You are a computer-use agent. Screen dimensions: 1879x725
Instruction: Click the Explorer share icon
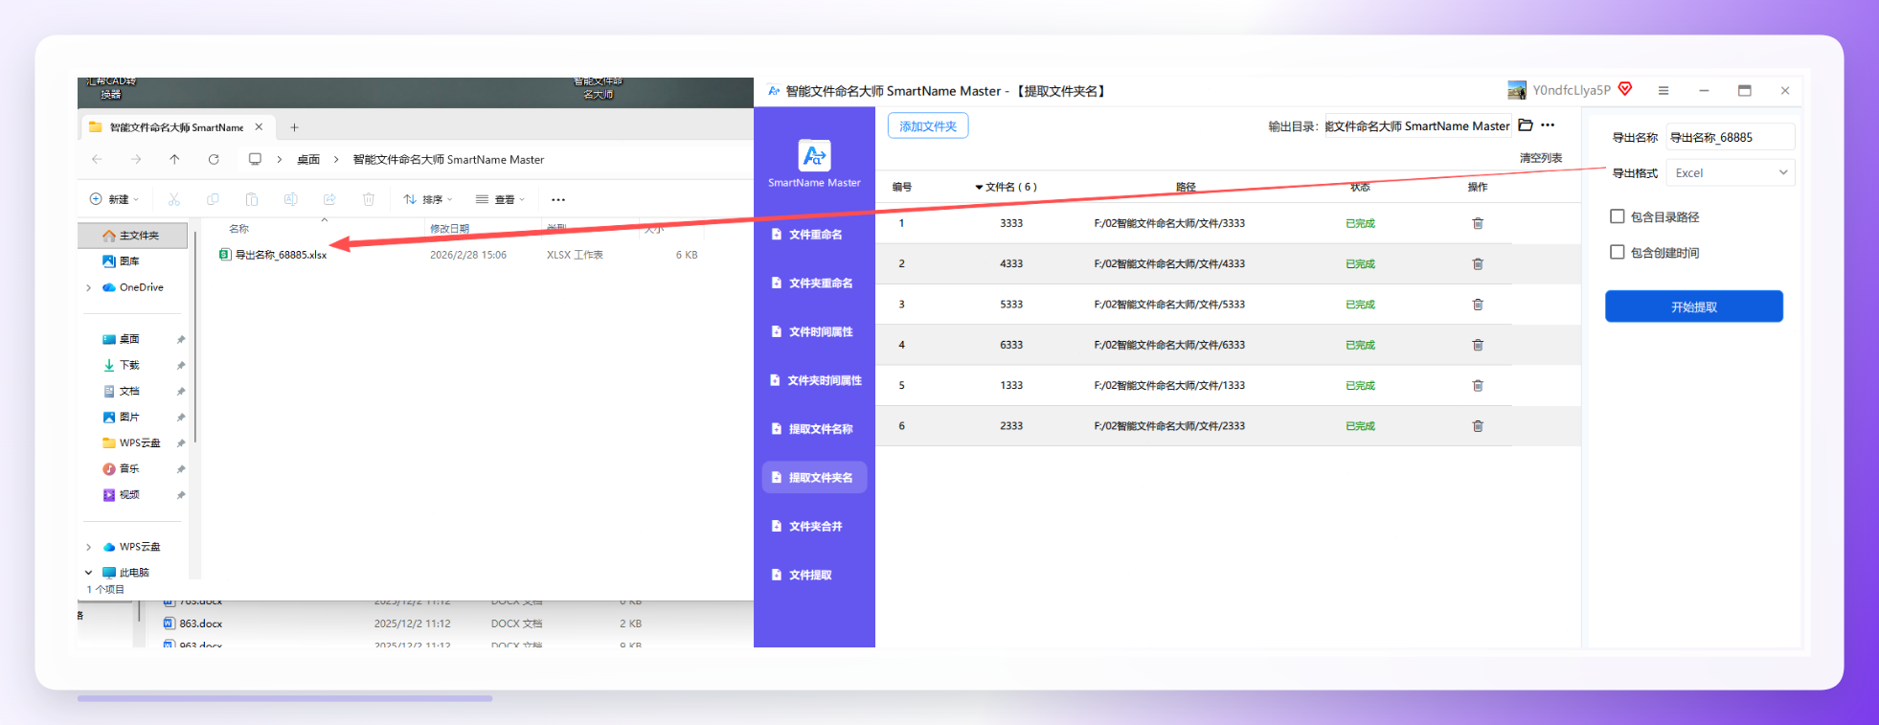329,199
